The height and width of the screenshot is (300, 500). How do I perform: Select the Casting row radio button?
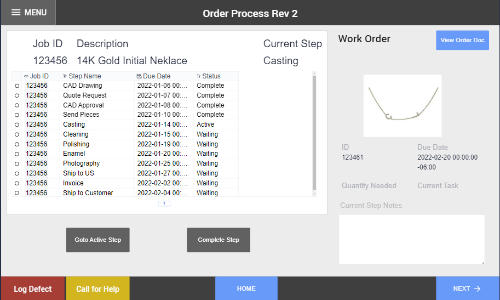16,125
